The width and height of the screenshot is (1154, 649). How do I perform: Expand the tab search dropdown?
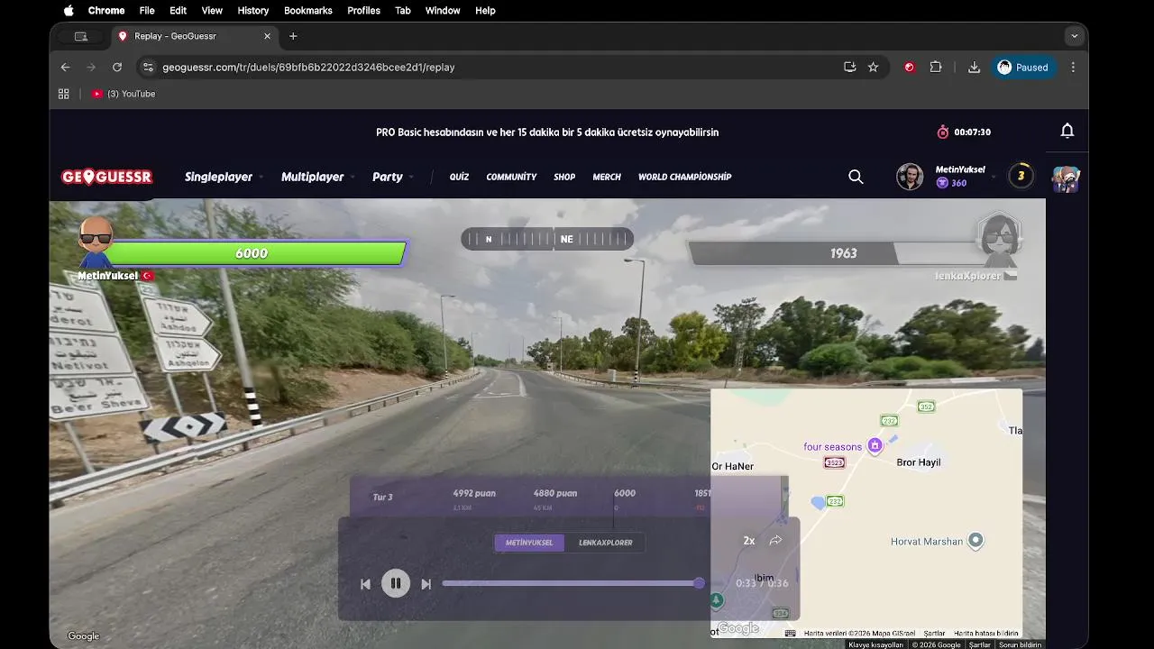(x=1074, y=36)
